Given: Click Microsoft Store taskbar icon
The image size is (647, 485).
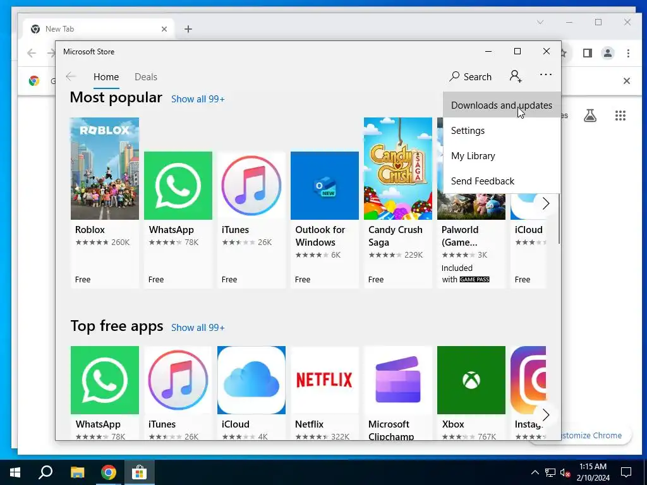Looking at the screenshot, I should coord(140,472).
